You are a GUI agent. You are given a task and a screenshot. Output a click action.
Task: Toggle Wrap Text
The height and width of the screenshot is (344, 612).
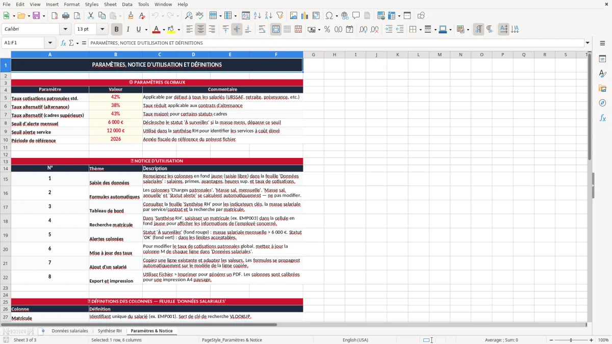click(x=262, y=30)
